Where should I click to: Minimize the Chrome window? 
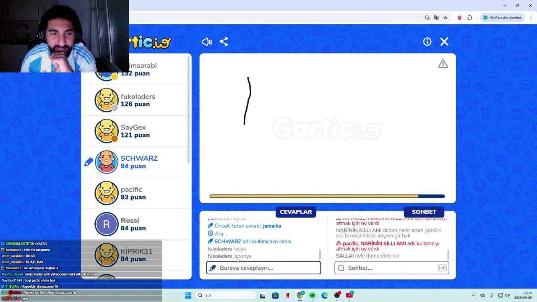point(505,5)
